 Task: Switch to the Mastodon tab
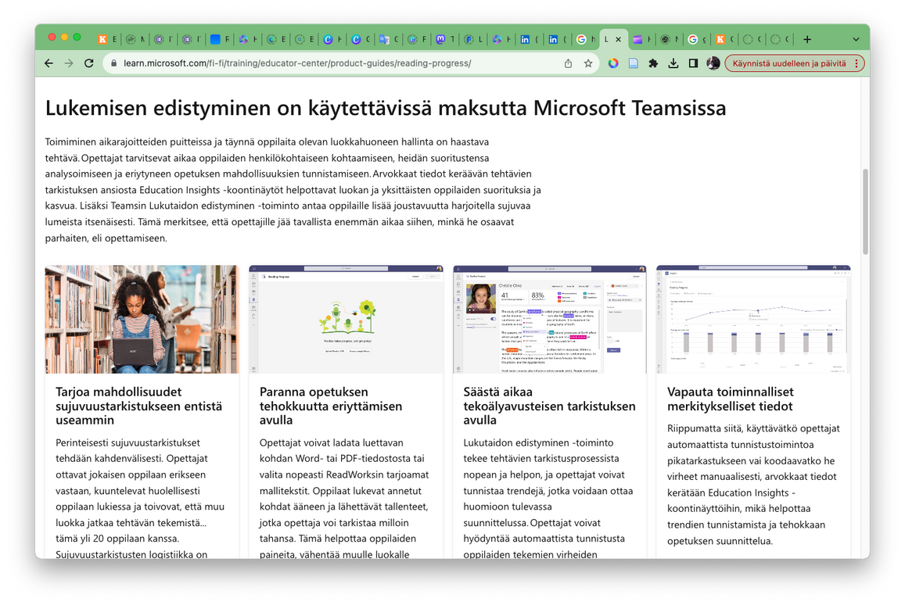(446, 39)
